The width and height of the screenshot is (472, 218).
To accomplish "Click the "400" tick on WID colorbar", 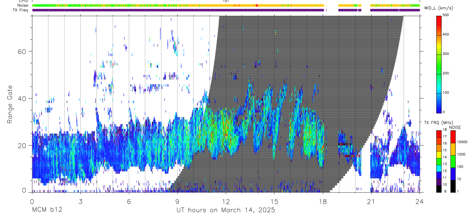I will click(x=446, y=35).
